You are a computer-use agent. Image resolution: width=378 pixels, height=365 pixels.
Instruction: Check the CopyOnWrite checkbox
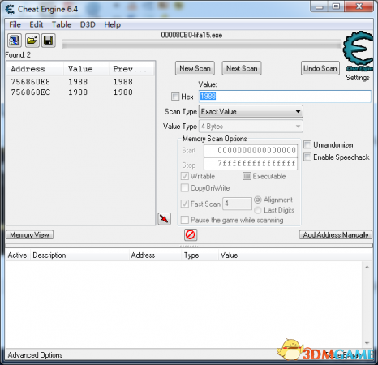(x=185, y=187)
